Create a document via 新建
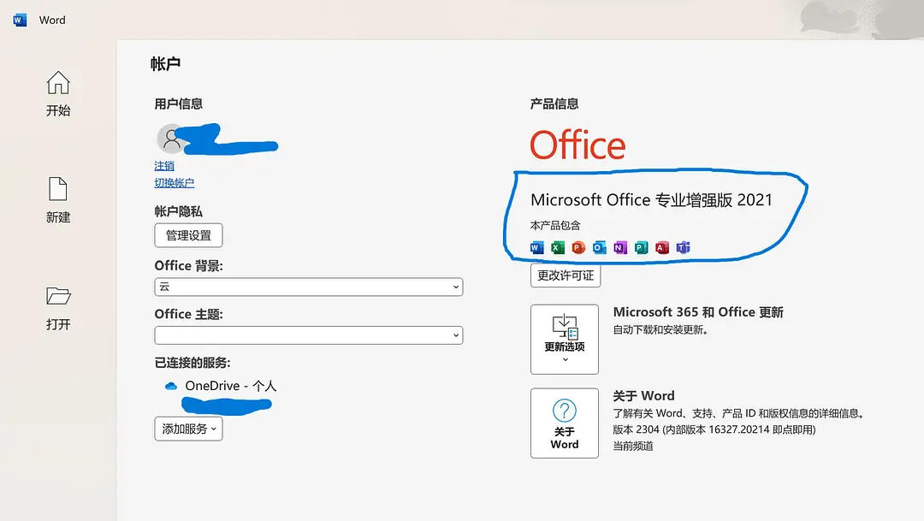This screenshot has width=924, height=521. pos(58,200)
